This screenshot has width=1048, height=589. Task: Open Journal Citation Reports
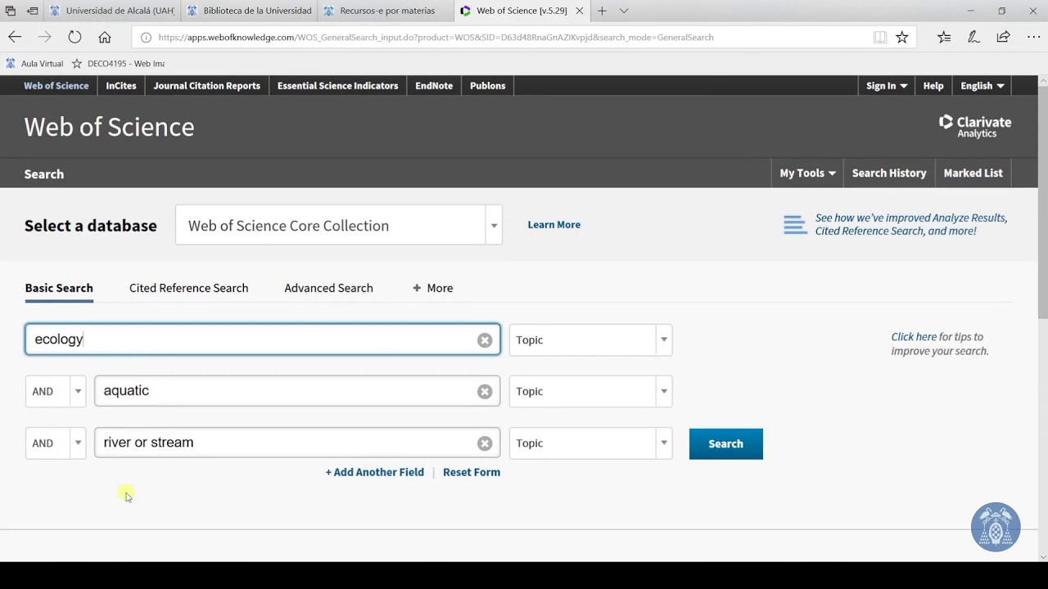(206, 86)
